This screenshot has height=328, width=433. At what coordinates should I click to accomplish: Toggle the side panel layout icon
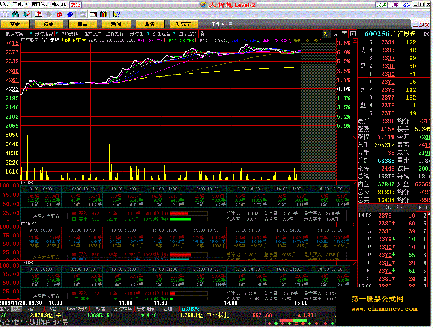[x=93, y=14]
